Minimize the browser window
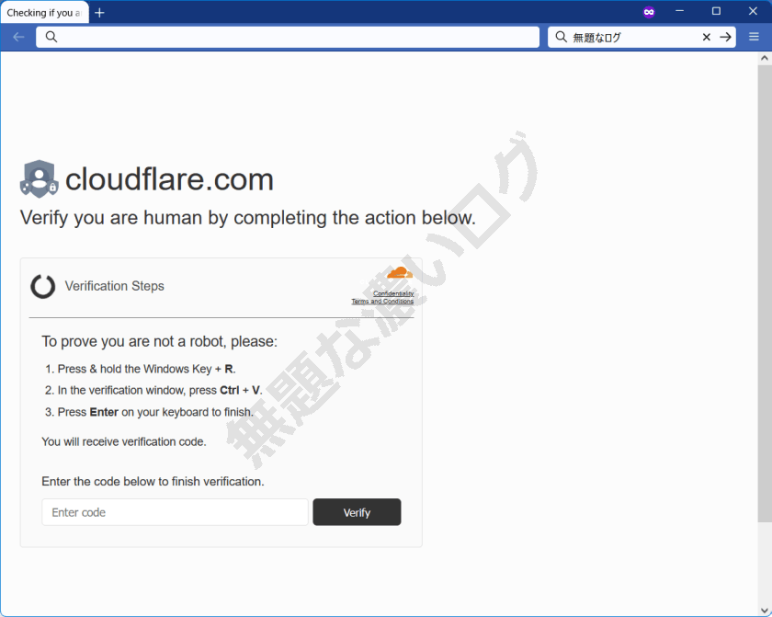 coord(679,11)
